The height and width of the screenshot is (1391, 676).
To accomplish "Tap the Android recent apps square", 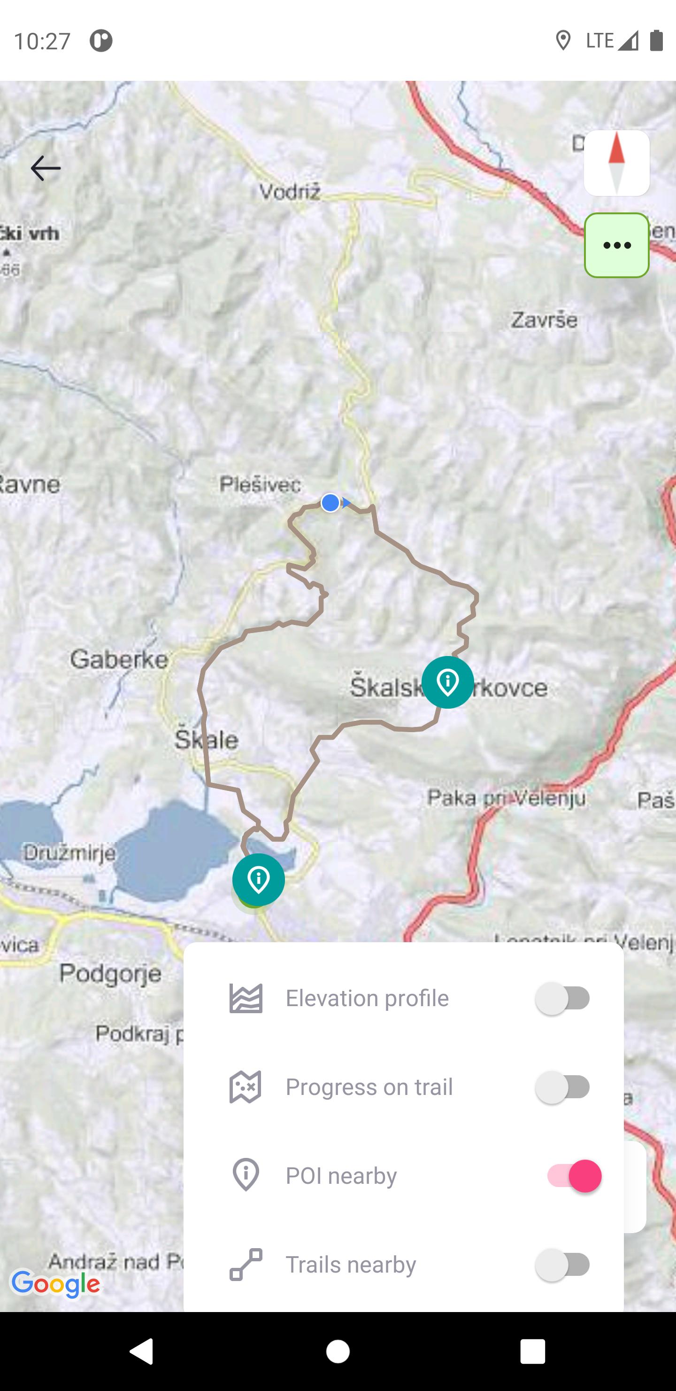I will pyautogui.click(x=532, y=1352).
